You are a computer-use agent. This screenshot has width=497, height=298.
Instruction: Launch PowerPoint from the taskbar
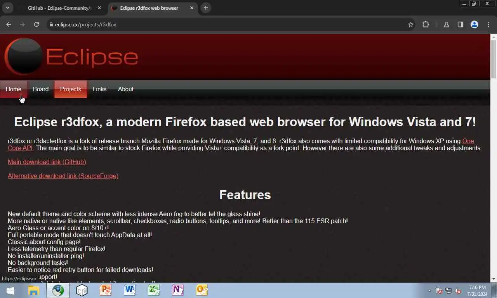tap(106, 290)
